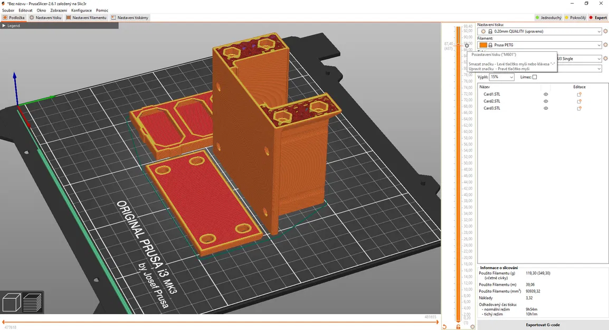Click the undo arrow below layer slider
Image resolution: width=609 pixels, height=330 pixels.
444,327
